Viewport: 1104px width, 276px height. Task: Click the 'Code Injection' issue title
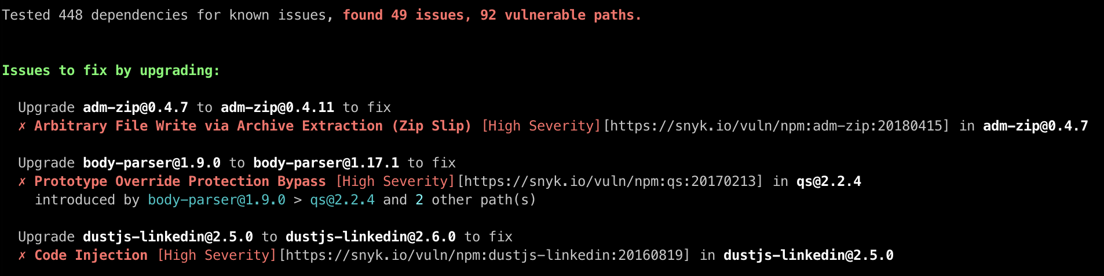[x=91, y=256]
